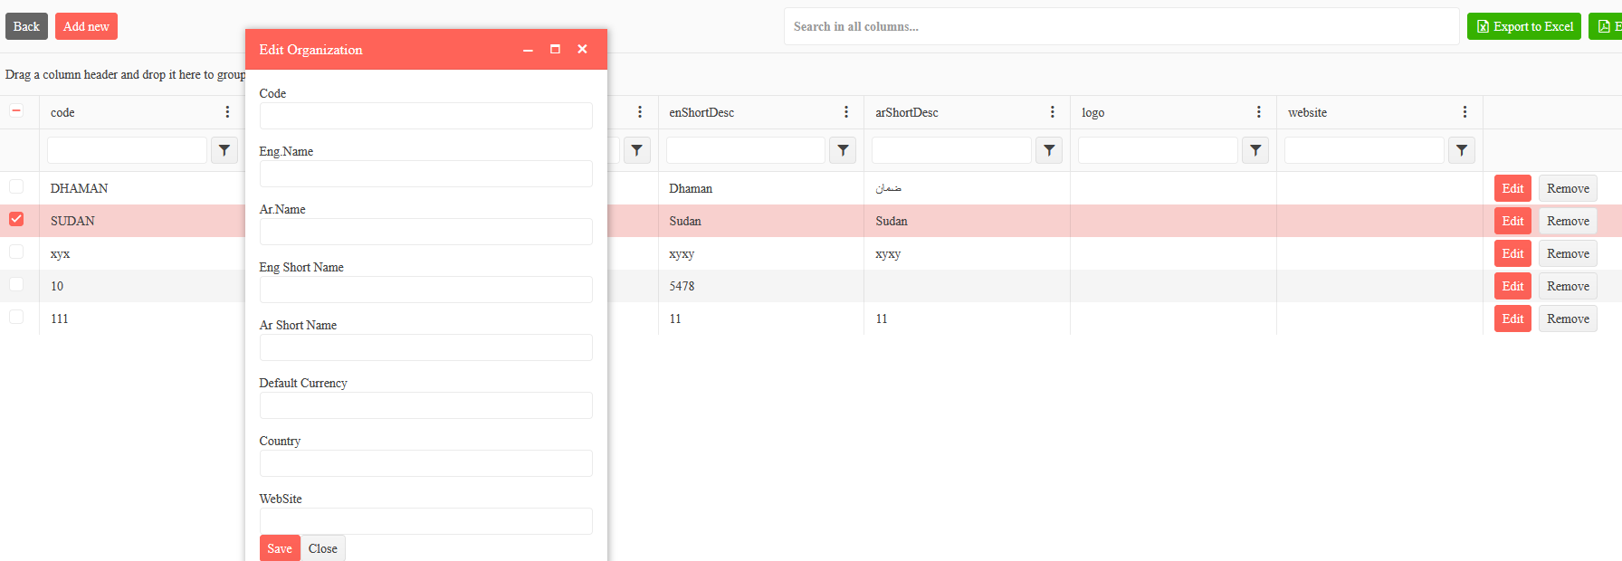Open the website column options menu
Image resolution: width=1622 pixels, height=561 pixels.
point(1465,112)
